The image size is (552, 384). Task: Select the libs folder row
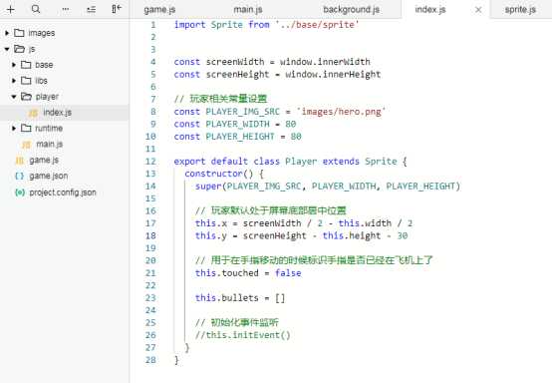(65, 81)
